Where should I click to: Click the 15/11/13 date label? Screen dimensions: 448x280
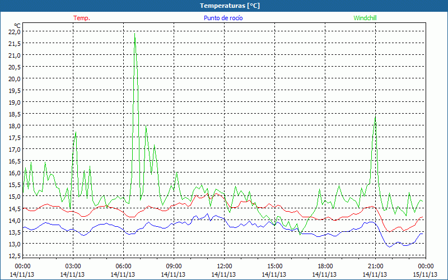(425, 274)
